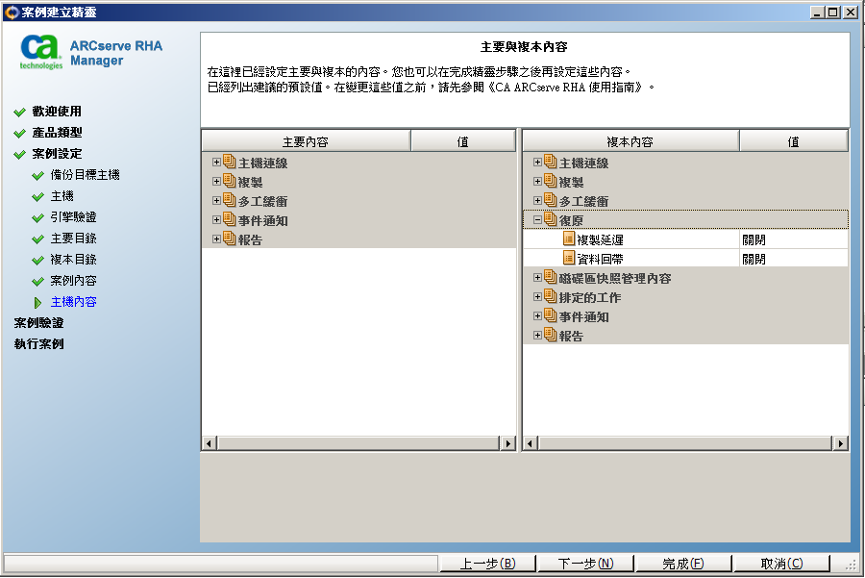Click the 複製 folder icon in 複本內容
Screen dimensions: 865x578
[x=551, y=181]
